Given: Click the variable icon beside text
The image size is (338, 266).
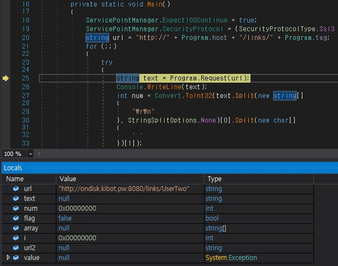Looking at the screenshot, I should (16, 199).
